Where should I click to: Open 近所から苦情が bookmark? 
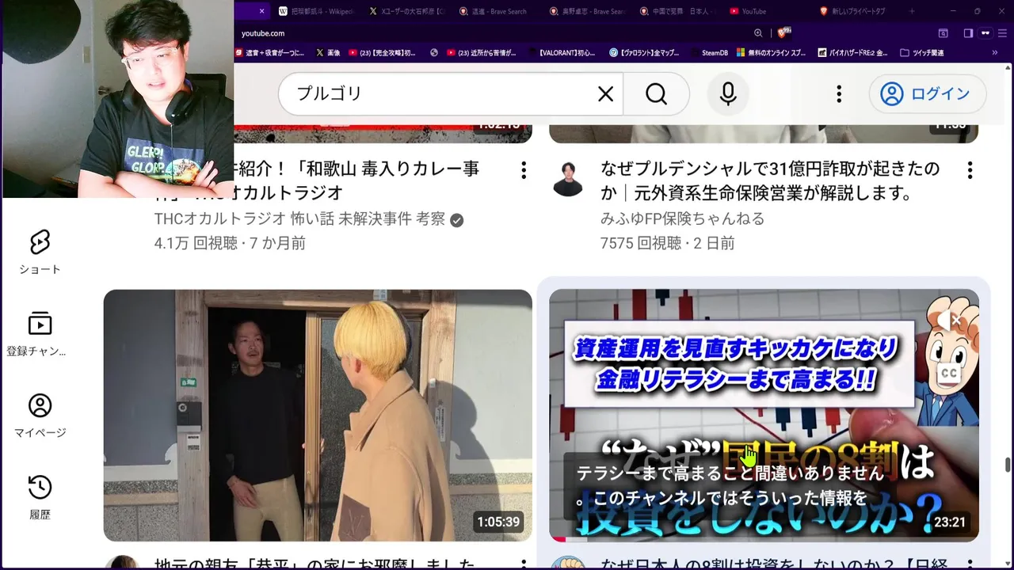(x=481, y=53)
